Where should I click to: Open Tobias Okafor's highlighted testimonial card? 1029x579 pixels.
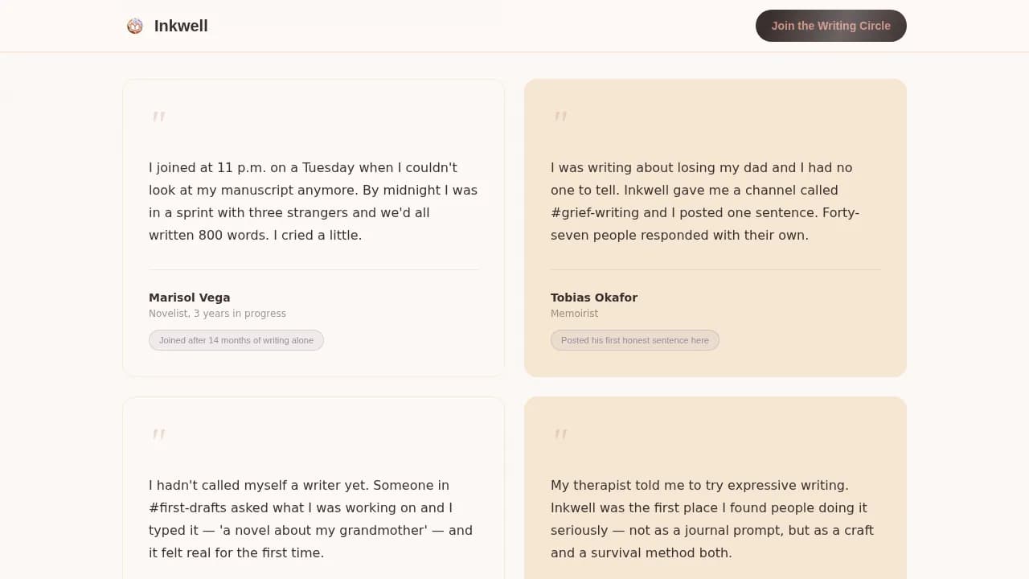tap(715, 227)
